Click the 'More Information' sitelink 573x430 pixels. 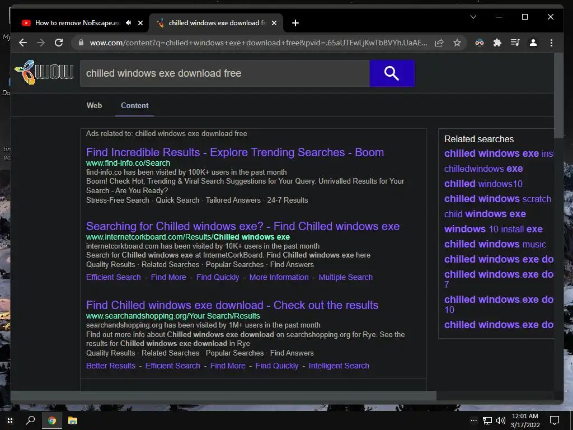279,277
